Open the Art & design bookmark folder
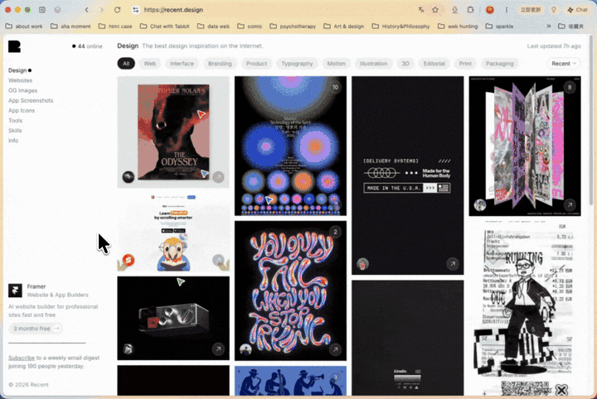The width and height of the screenshot is (597, 399). point(343,26)
